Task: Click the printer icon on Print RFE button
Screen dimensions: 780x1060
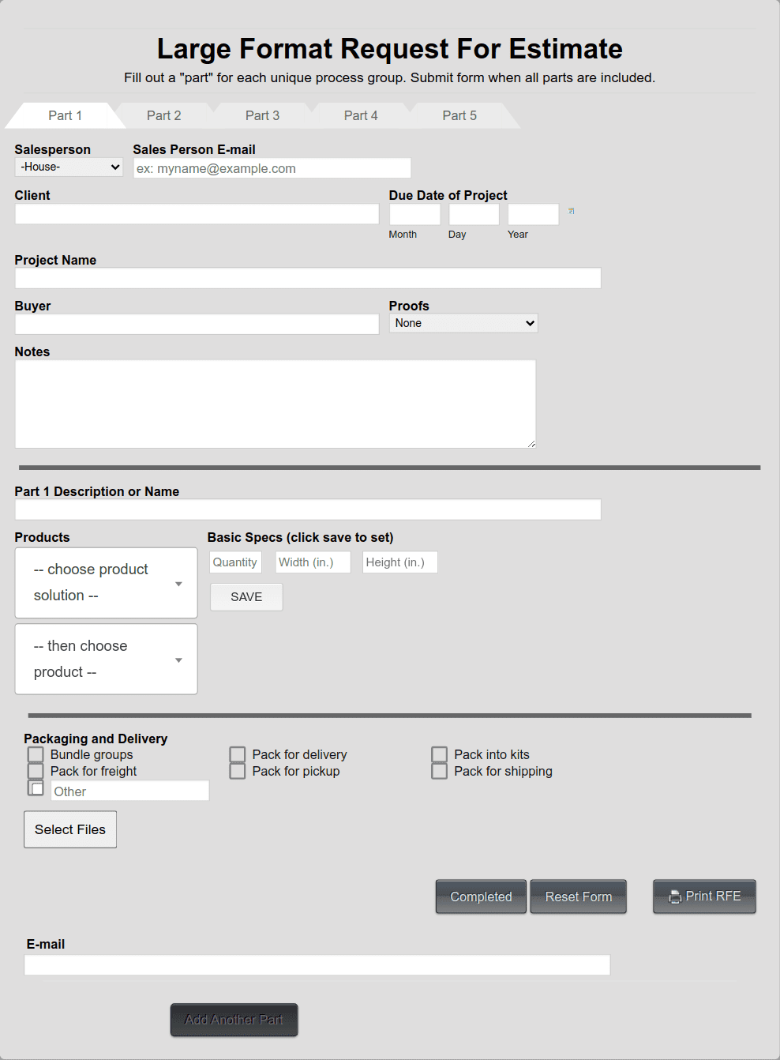Action: click(x=674, y=896)
